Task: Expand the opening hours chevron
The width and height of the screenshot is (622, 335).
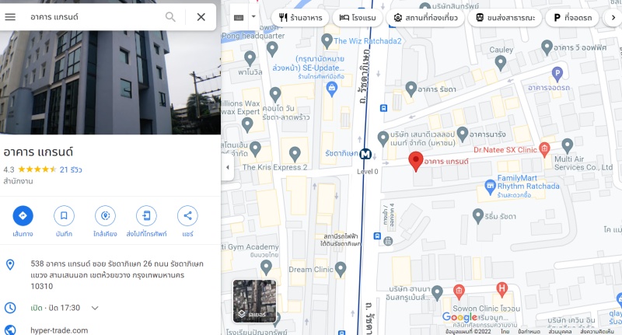Action: [x=95, y=308]
